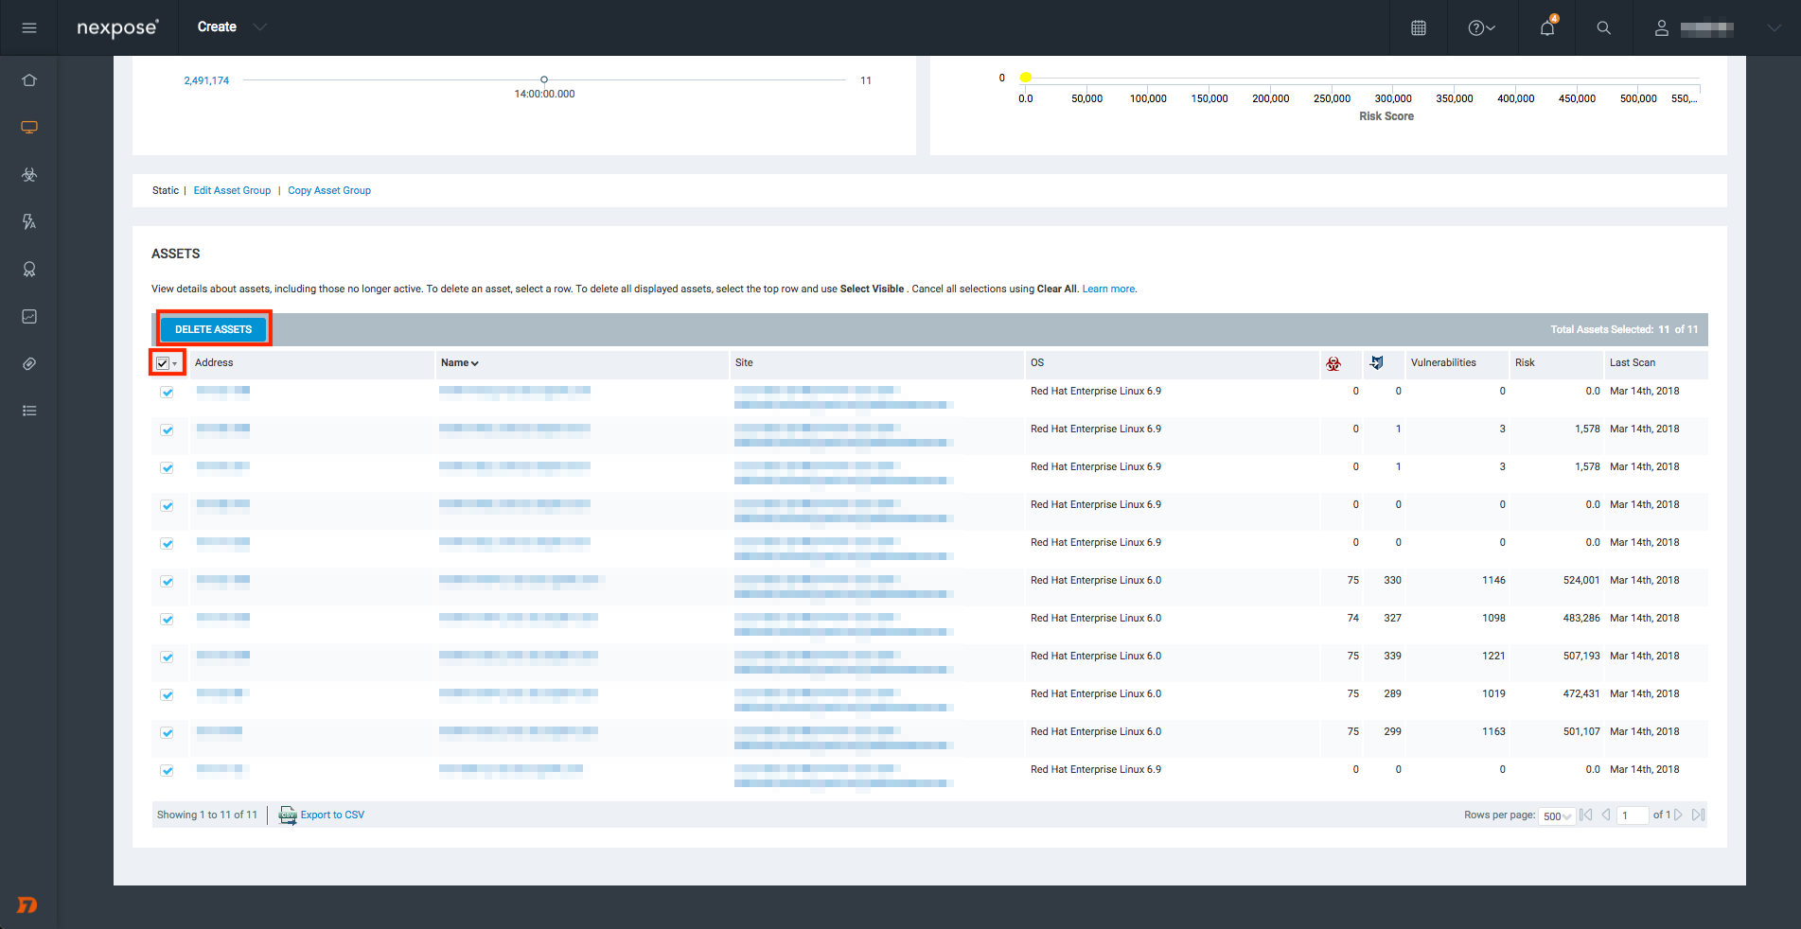Open the Create dropdown menu
1801x929 pixels.
(x=232, y=27)
